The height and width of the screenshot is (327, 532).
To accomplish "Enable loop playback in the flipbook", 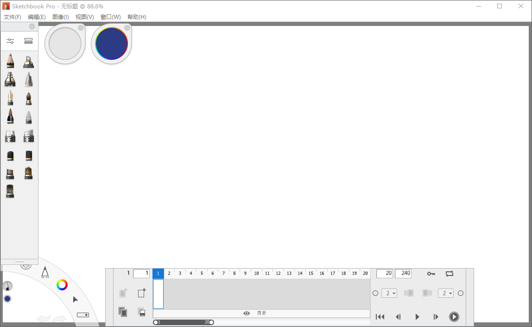I will click(x=449, y=274).
